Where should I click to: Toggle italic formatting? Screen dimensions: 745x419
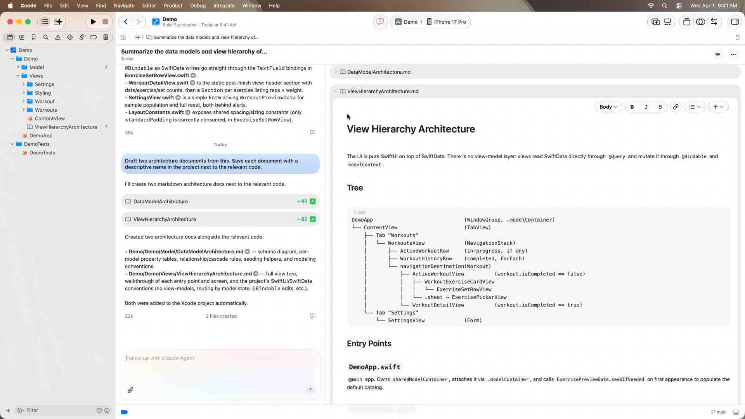(646, 107)
